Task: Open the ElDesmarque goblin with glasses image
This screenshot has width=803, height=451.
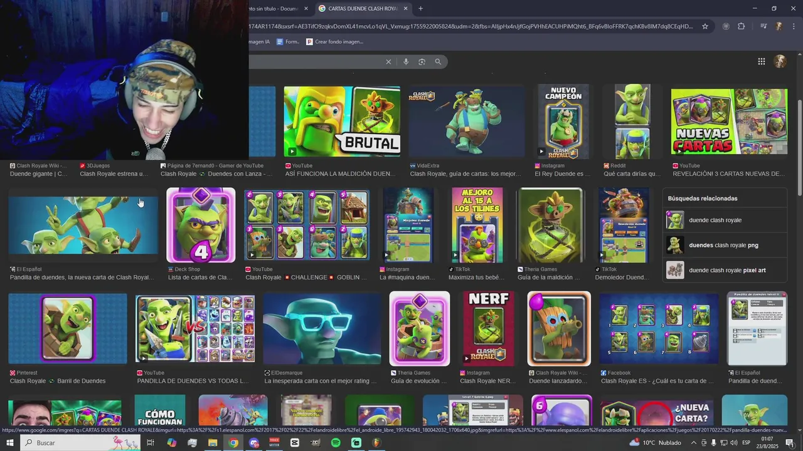Action: click(322, 329)
